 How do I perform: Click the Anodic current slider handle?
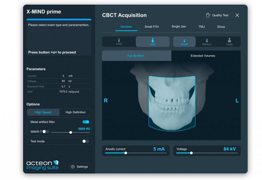pos(126,153)
